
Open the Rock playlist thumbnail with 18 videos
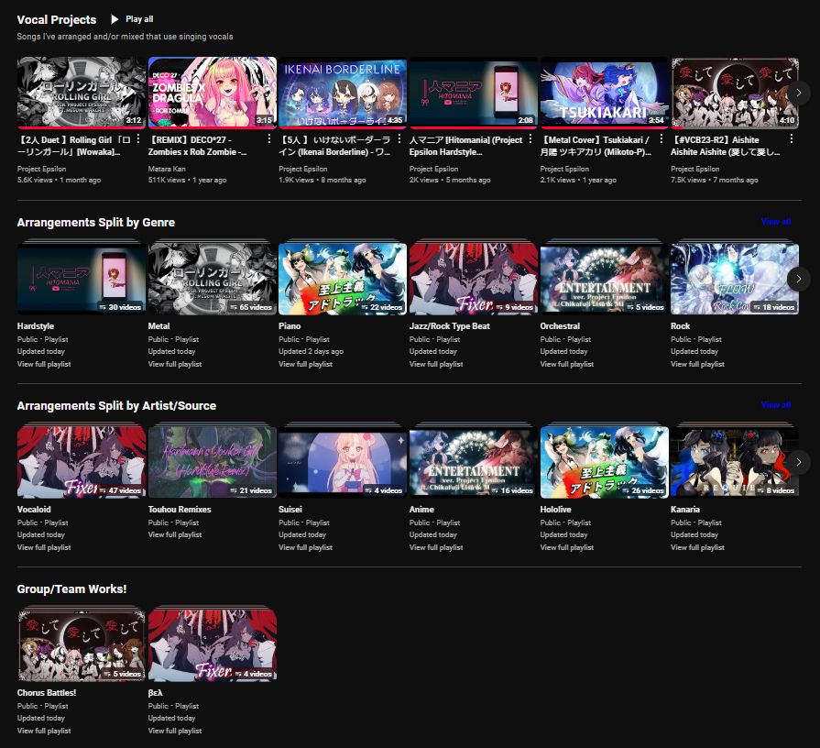(x=735, y=279)
